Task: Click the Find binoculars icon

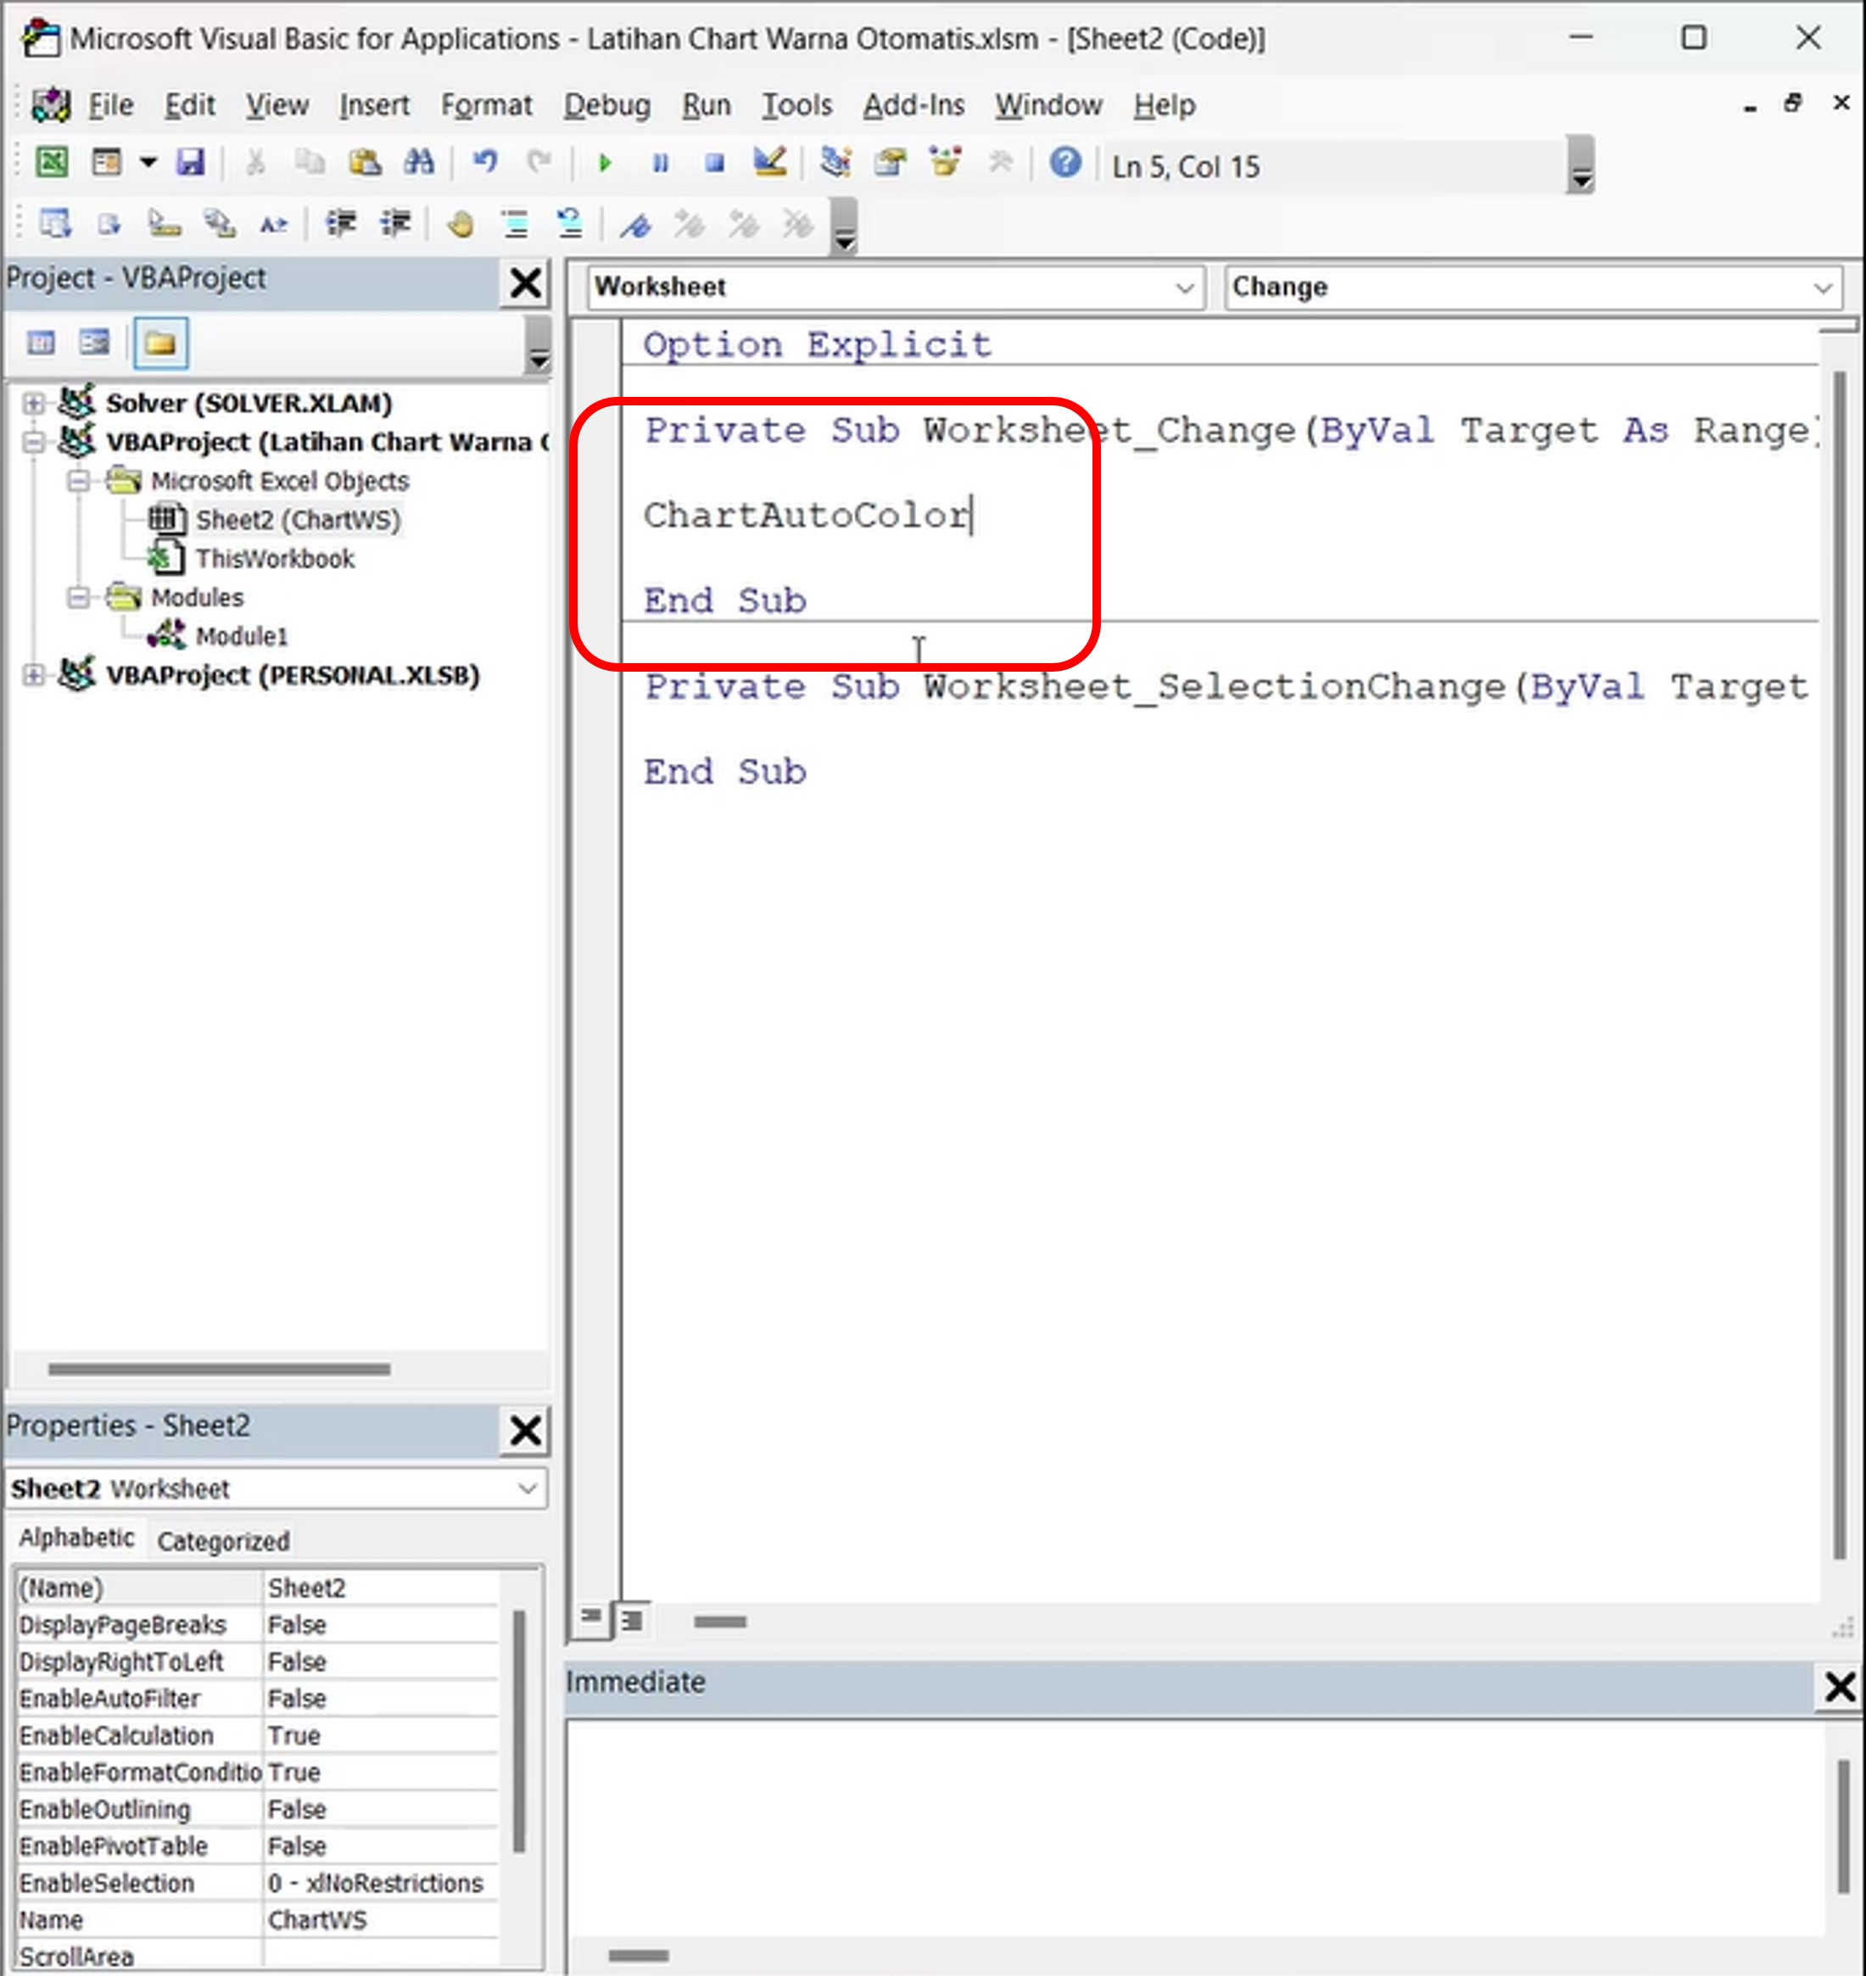Action: tap(419, 162)
